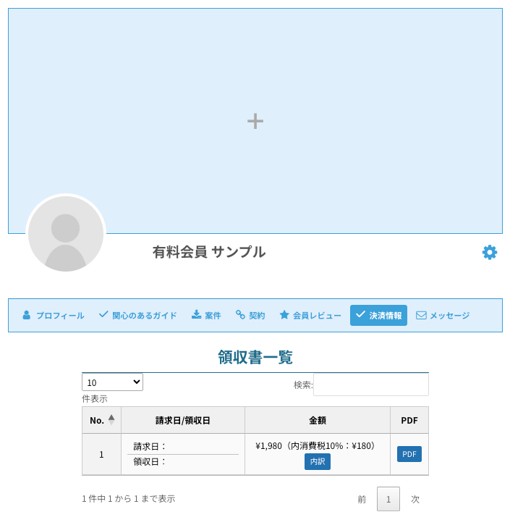Image resolution: width=510 pixels, height=525 pixels.
Task: Sort the table by No. column
Action: (x=101, y=420)
